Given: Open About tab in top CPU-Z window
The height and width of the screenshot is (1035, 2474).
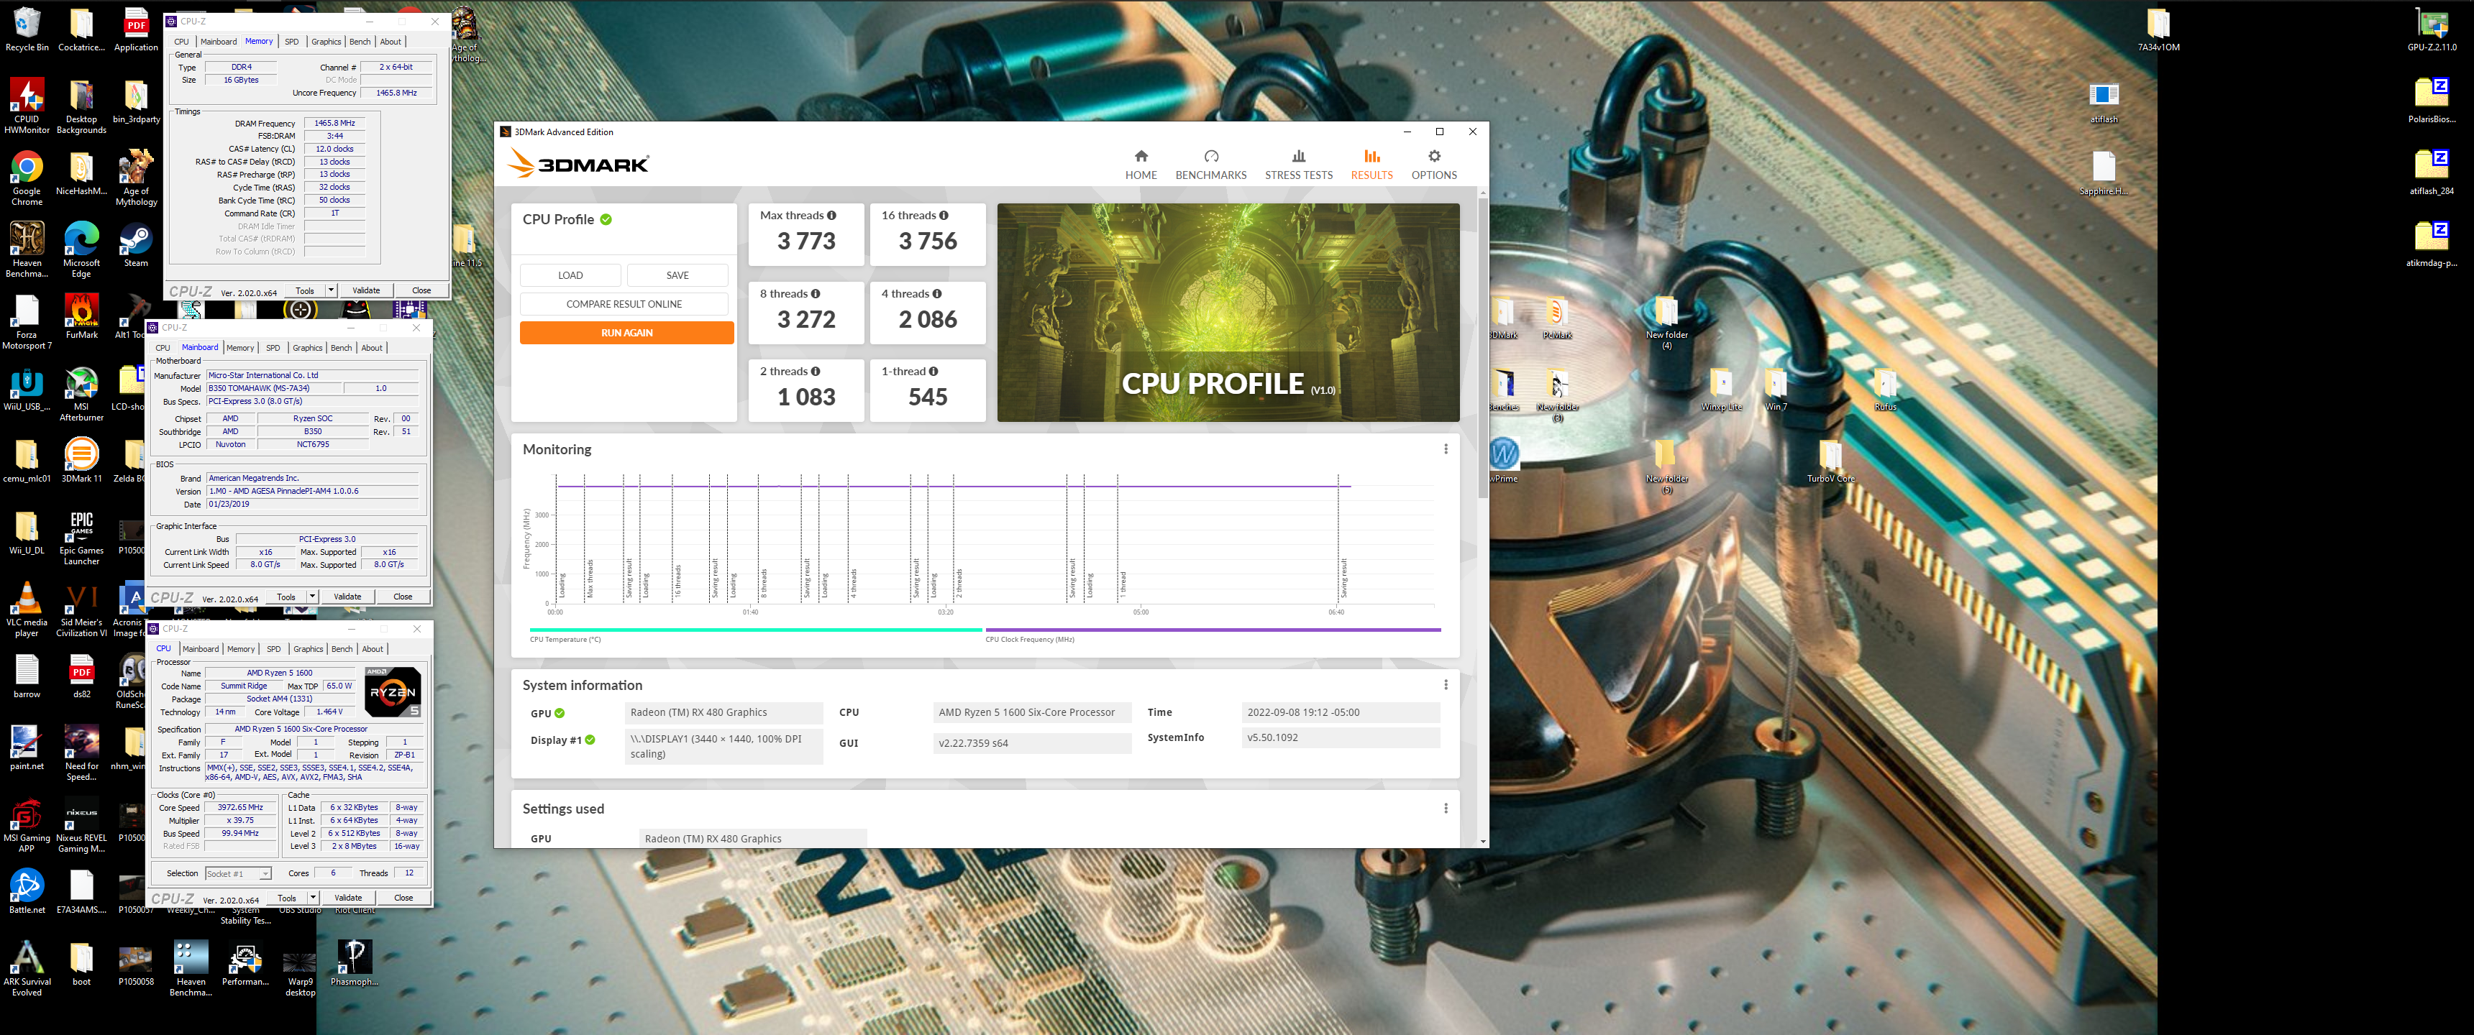Looking at the screenshot, I should [x=390, y=41].
